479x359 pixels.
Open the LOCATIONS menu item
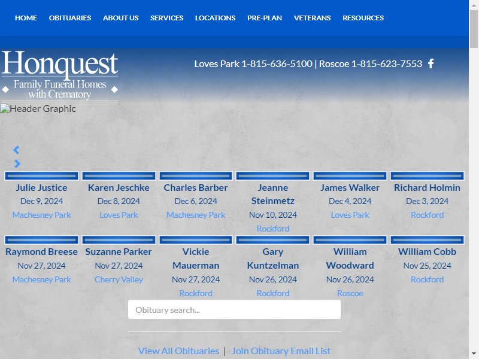(216, 18)
